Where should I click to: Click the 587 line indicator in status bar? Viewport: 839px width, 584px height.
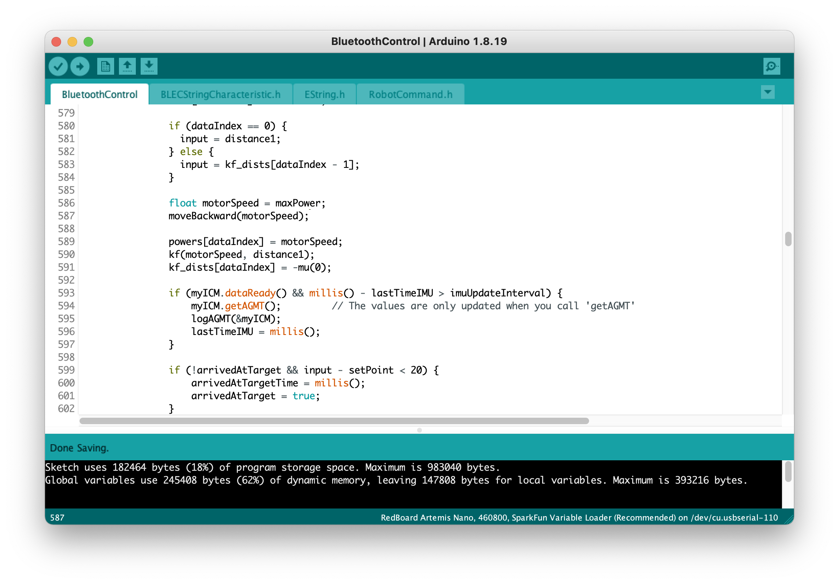pyautogui.click(x=57, y=518)
